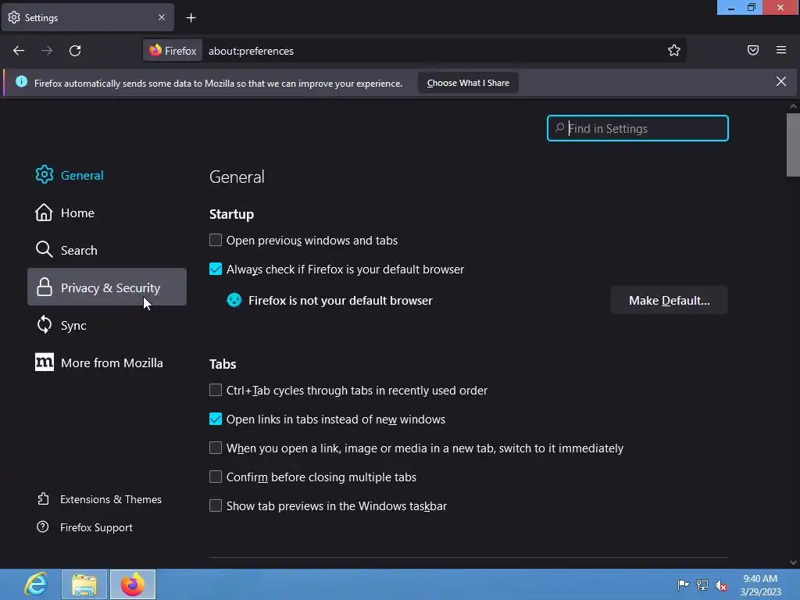Screen dimensions: 800x600
Task: Uncheck Always check if Firefox is default browser
Action: tap(216, 269)
